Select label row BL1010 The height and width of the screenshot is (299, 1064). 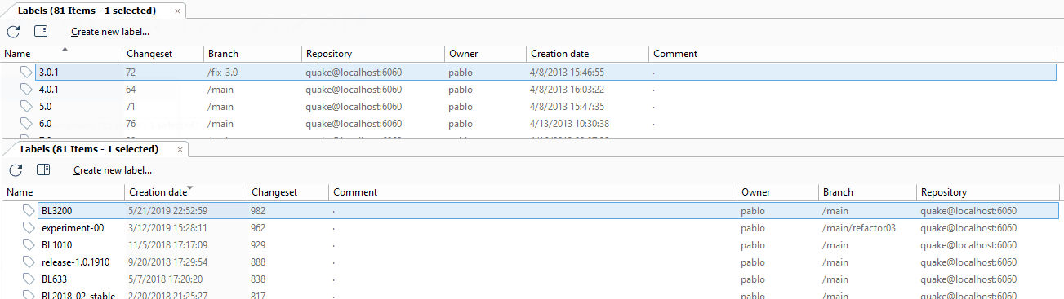tap(550, 245)
